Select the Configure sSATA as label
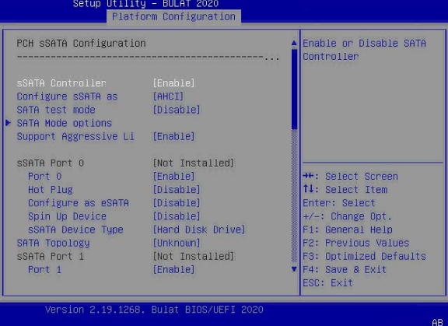This screenshot has width=448, height=326. point(67,96)
